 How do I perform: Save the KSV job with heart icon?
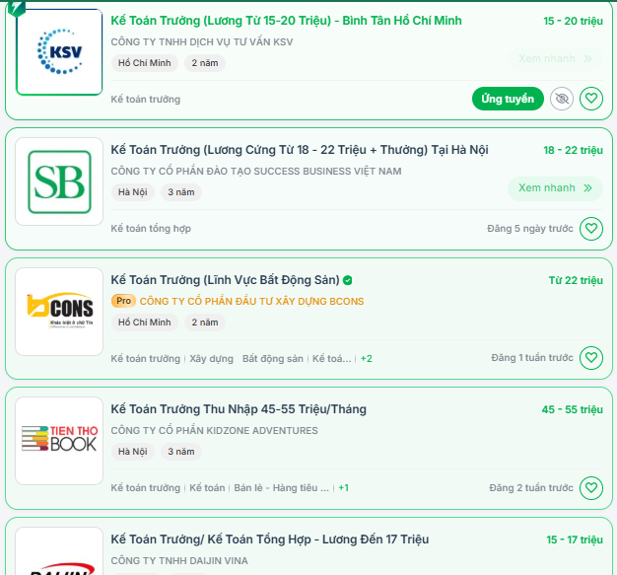591,99
